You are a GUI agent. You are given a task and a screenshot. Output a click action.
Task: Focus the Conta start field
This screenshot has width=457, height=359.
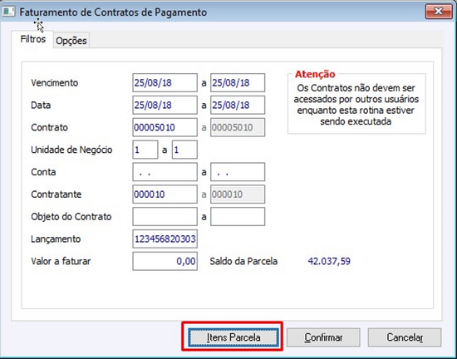(x=165, y=172)
